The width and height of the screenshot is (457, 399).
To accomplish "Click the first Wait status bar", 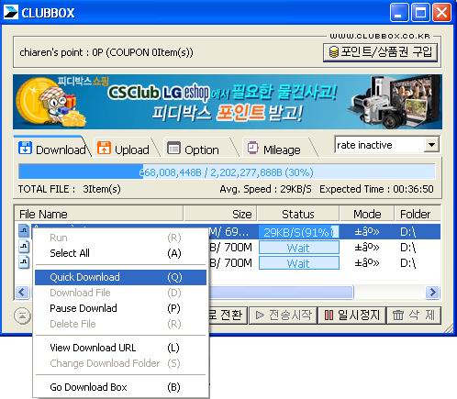I will point(299,248).
